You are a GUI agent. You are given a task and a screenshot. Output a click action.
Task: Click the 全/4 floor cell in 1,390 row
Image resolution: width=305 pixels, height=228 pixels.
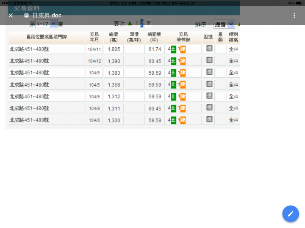233,61
